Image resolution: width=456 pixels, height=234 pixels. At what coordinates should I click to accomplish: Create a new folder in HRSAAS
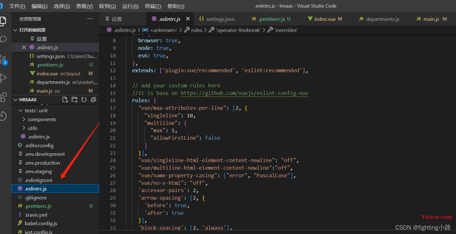(x=75, y=100)
